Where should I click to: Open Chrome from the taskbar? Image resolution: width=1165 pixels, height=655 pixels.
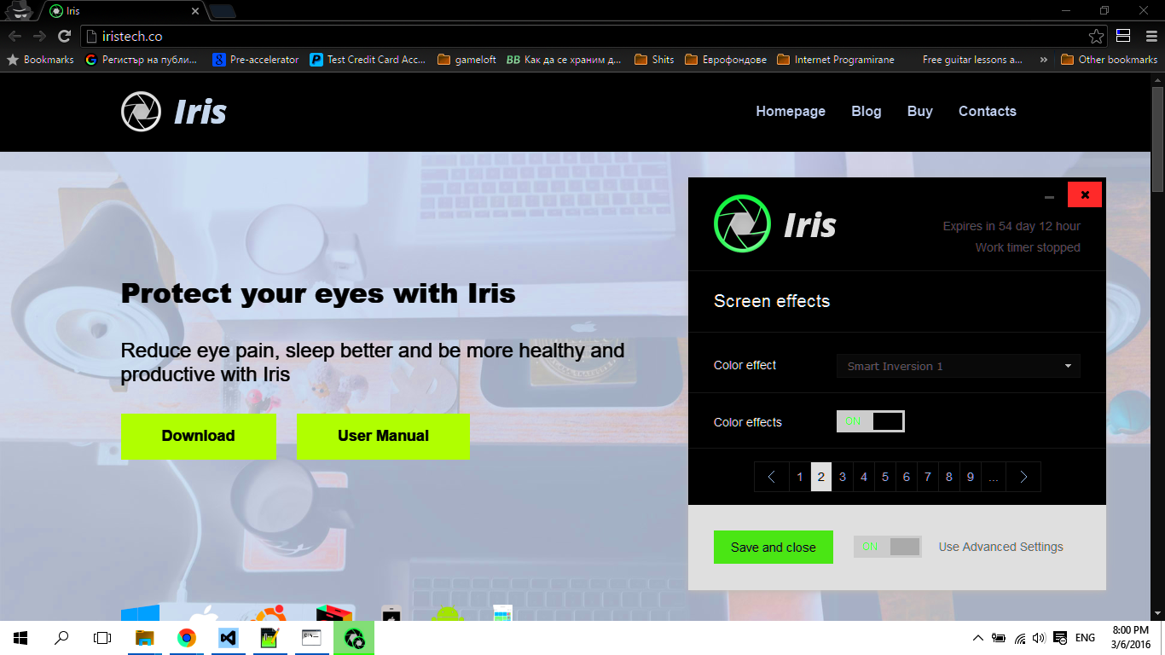click(x=186, y=637)
